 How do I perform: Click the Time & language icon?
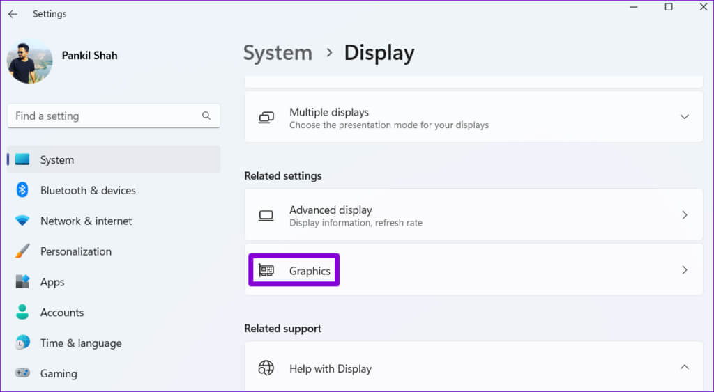22,343
